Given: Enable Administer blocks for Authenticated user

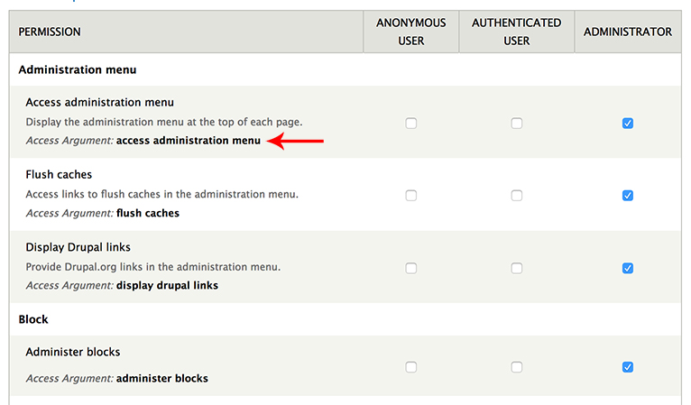Looking at the screenshot, I should coord(517,366).
